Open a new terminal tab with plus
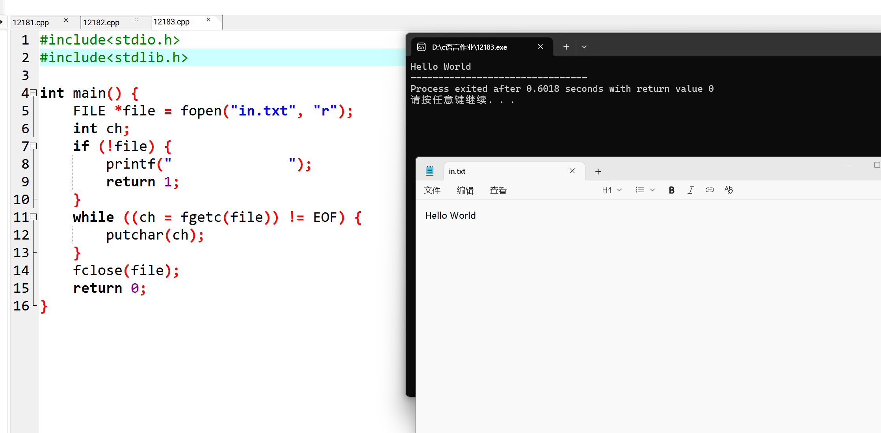 566,47
